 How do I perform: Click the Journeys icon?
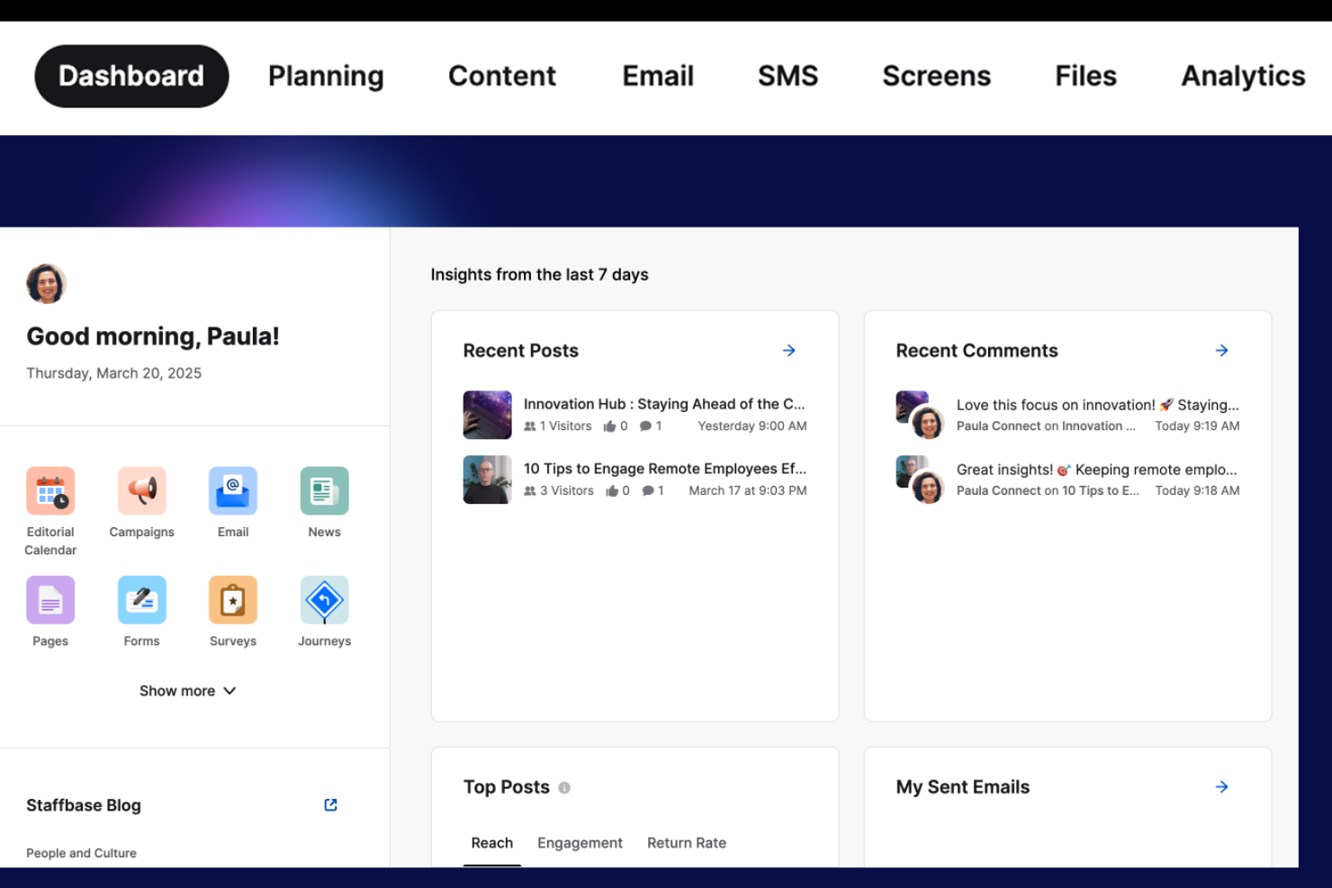[324, 599]
